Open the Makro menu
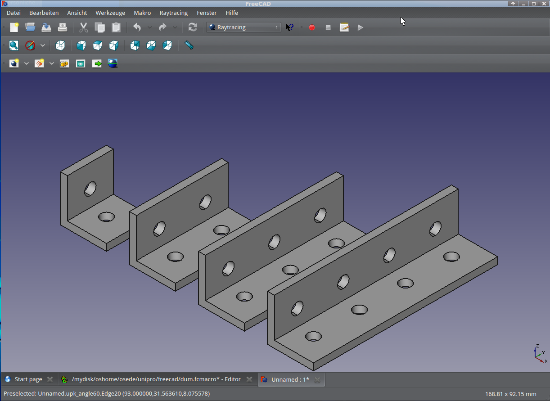This screenshot has width=550, height=401. (142, 13)
